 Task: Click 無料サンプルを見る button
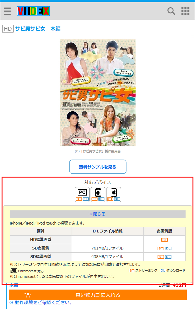[x=98, y=167]
